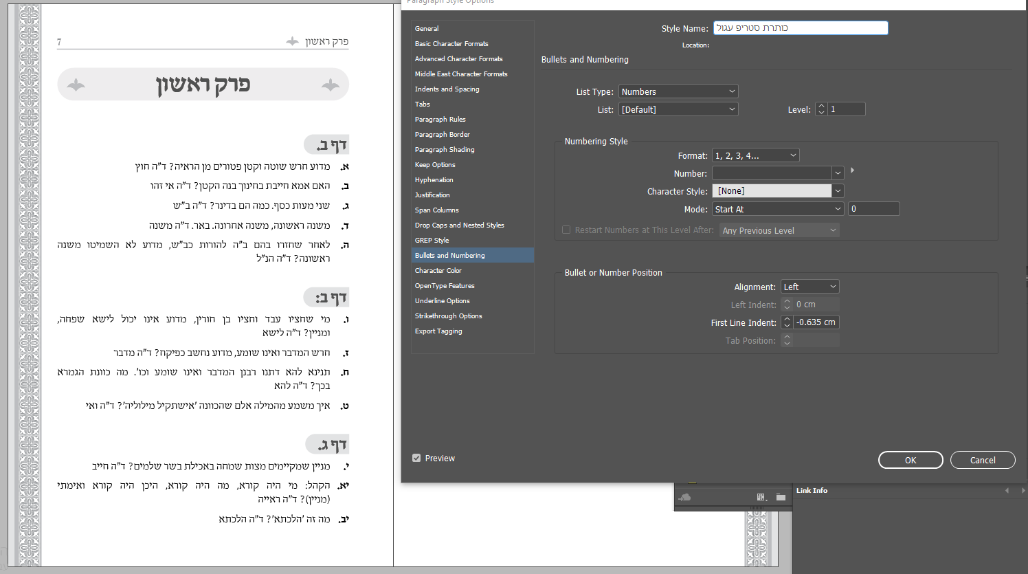Click the add-to-CC-library cloud icon
Viewport: 1028px width, 574px height.
click(x=684, y=497)
